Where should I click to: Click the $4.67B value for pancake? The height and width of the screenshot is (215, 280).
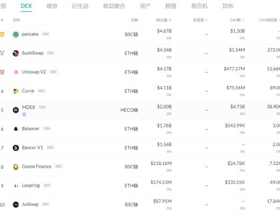point(164,31)
